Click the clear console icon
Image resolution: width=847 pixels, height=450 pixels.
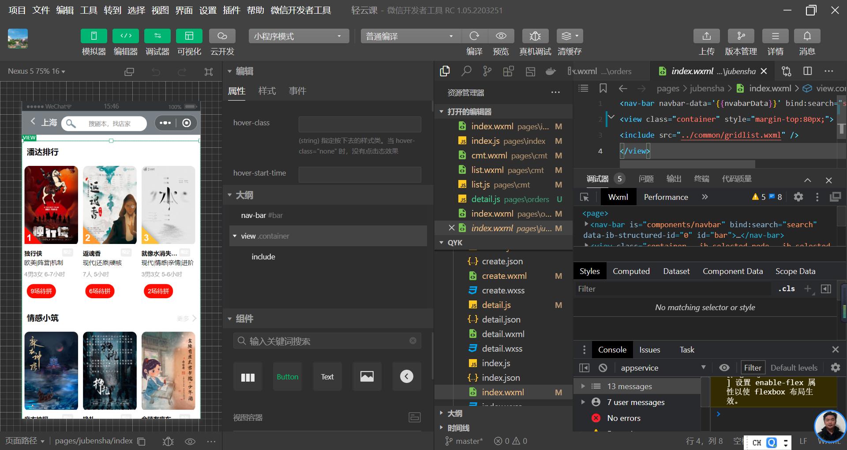pos(603,367)
